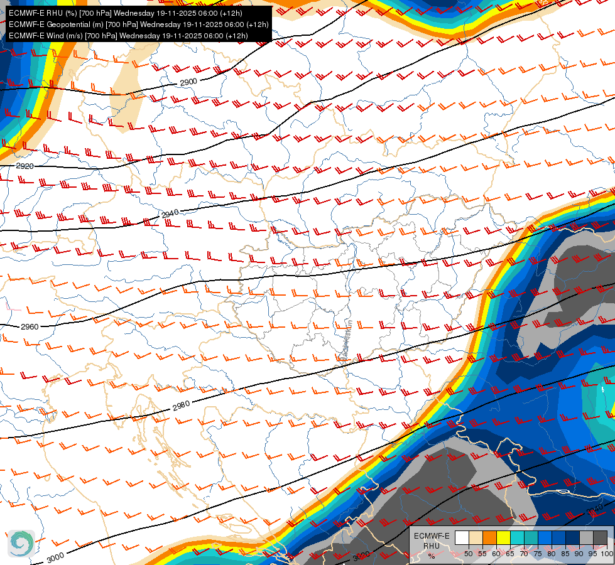Click the ECMWF-E RHU legend title

pos(432,541)
